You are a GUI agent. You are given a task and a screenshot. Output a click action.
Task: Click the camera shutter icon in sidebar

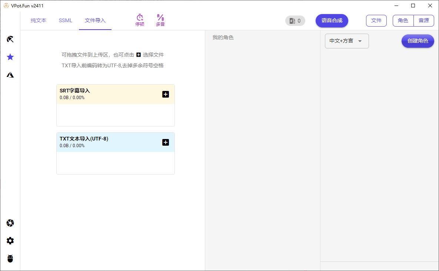[10, 223]
